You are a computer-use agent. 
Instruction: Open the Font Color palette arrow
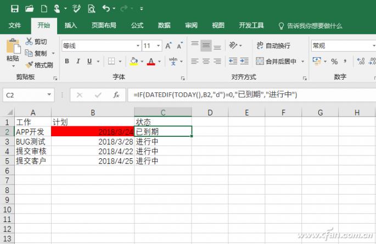click(160, 62)
